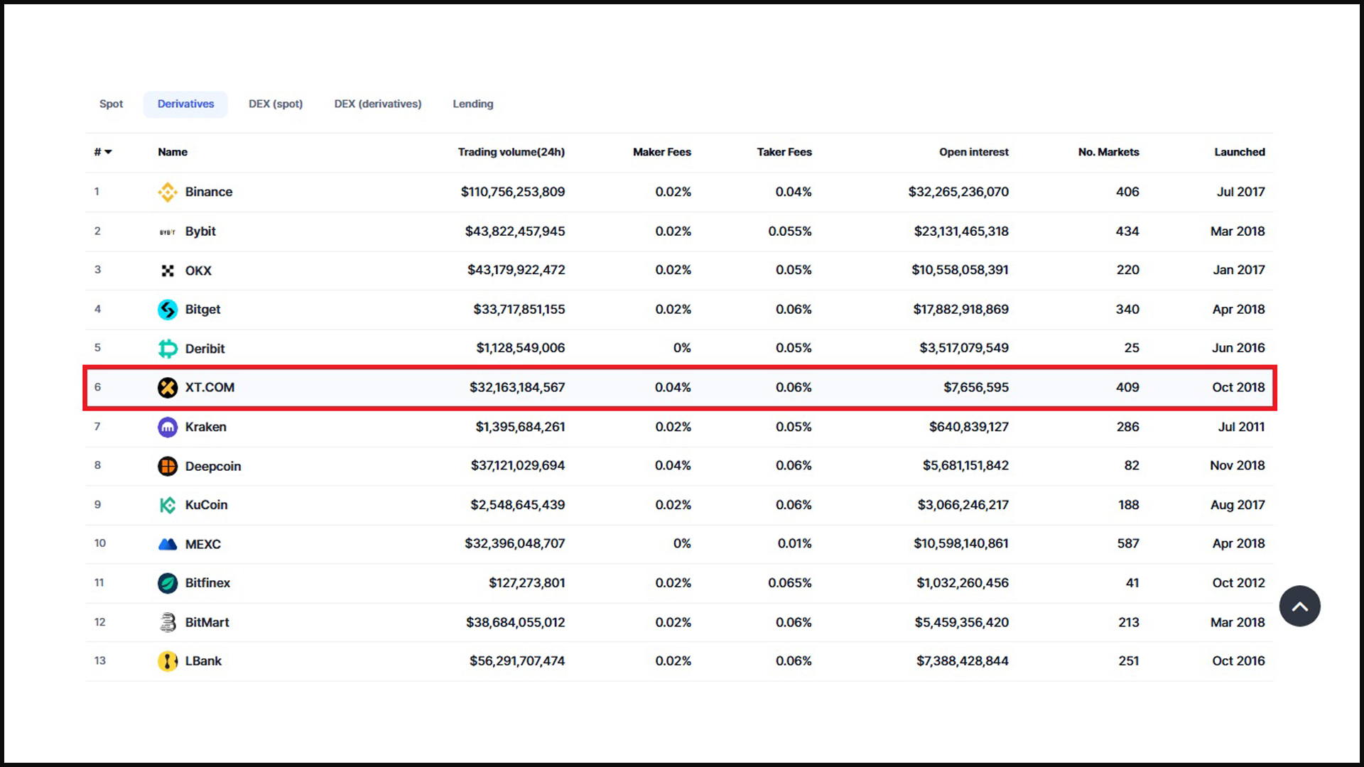Click the Lending tab
Viewport: 1364px width, 767px height.
472,104
